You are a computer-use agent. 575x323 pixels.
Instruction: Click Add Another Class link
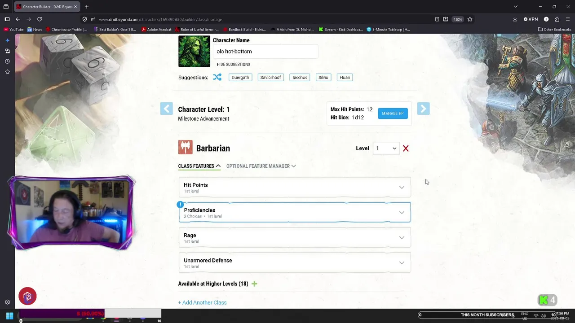(x=202, y=302)
